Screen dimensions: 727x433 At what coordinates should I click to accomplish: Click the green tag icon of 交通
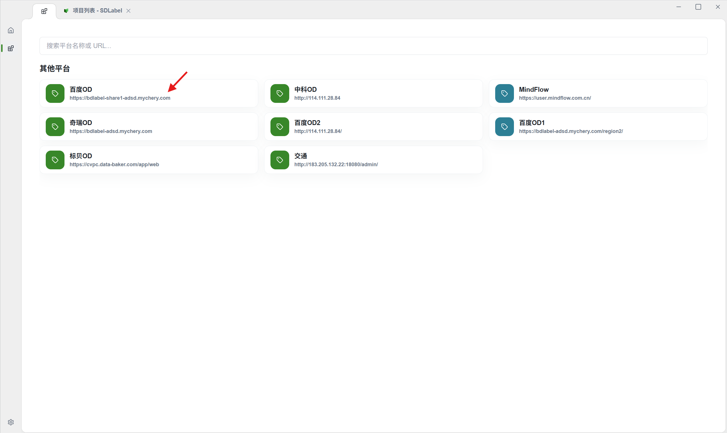[280, 160]
